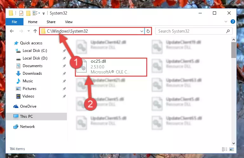
Task: Go up one folder level
Action: click(35, 31)
